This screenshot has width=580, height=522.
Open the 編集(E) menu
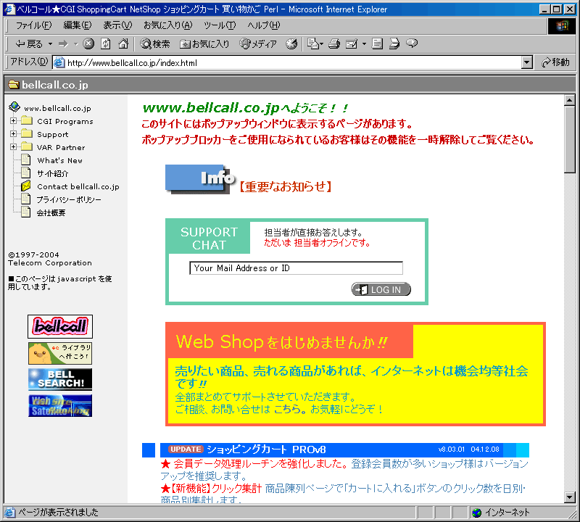coord(78,25)
